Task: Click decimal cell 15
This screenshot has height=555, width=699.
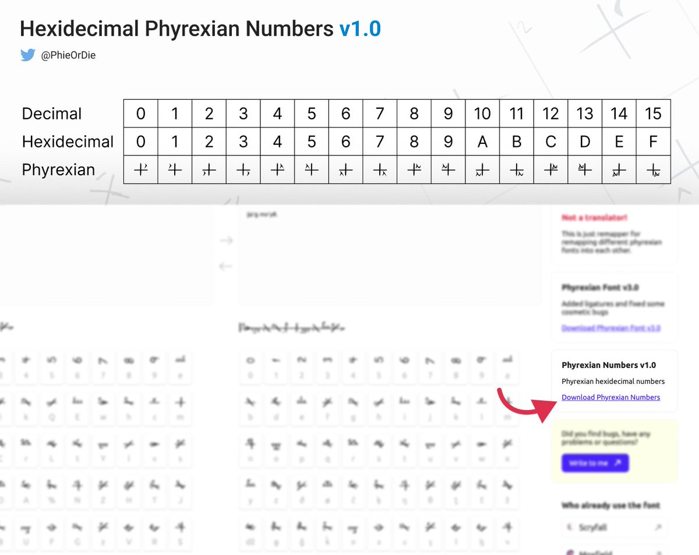Action: (x=653, y=114)
